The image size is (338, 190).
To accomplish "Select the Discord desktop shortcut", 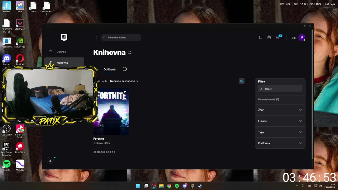I will point(7,60).
